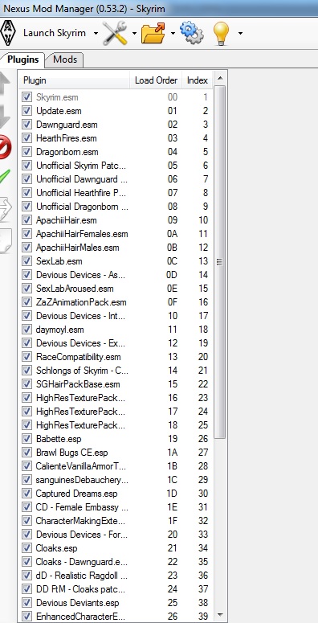Select the Babette.esp plugin row
Viewport: 318px width, 623px height.
pos(115,439)
